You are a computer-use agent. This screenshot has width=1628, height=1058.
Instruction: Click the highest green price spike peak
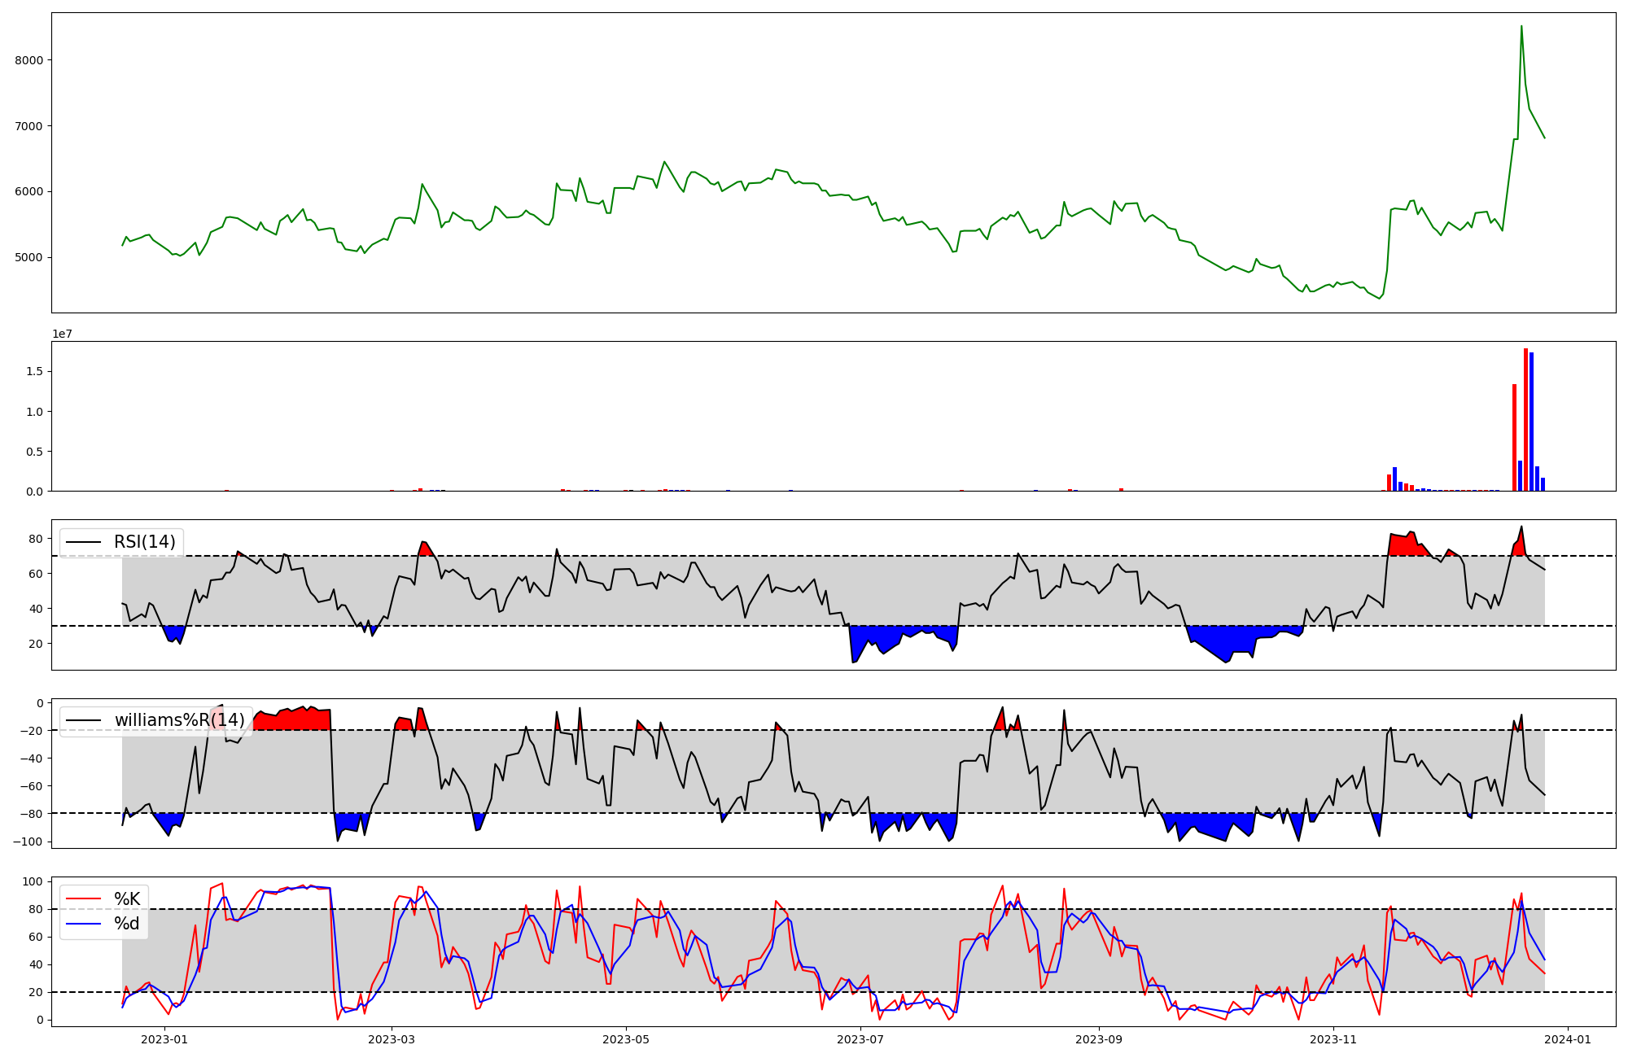tap(1521, 27)
